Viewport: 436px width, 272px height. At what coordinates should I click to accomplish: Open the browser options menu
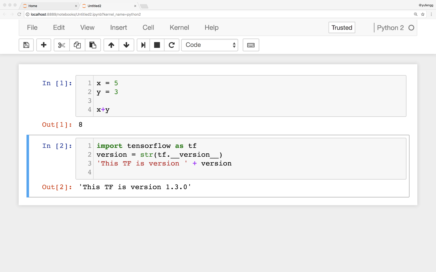tap(431, 14)
